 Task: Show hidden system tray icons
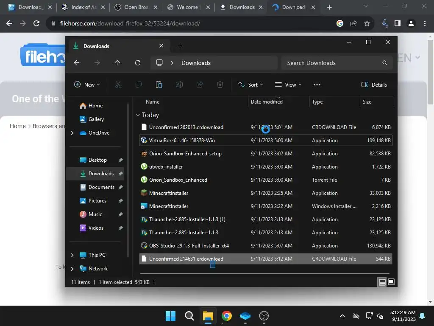click(x=342, y=316)
